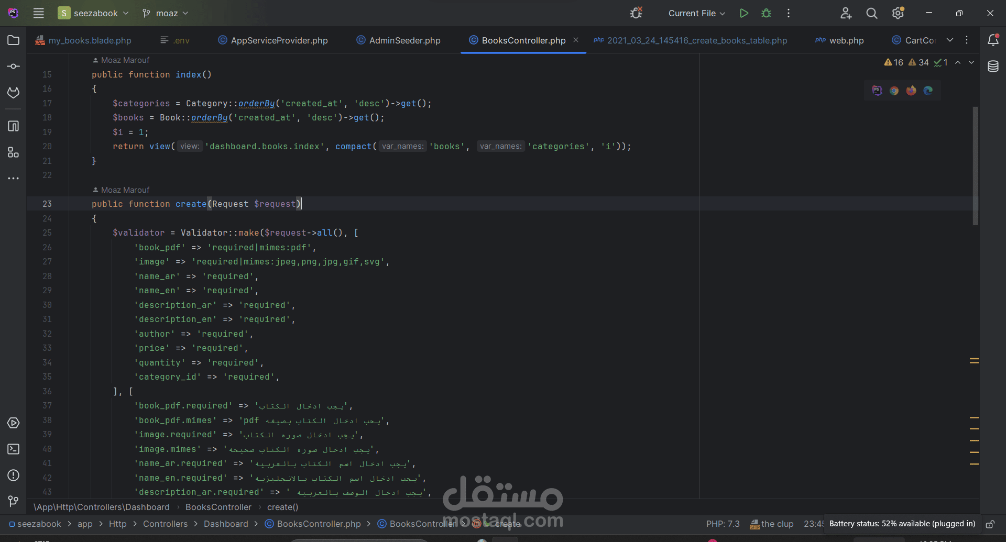The image size is (1006, 542).
Task: Open the Terminal tool window
Action: pos(14,449)
